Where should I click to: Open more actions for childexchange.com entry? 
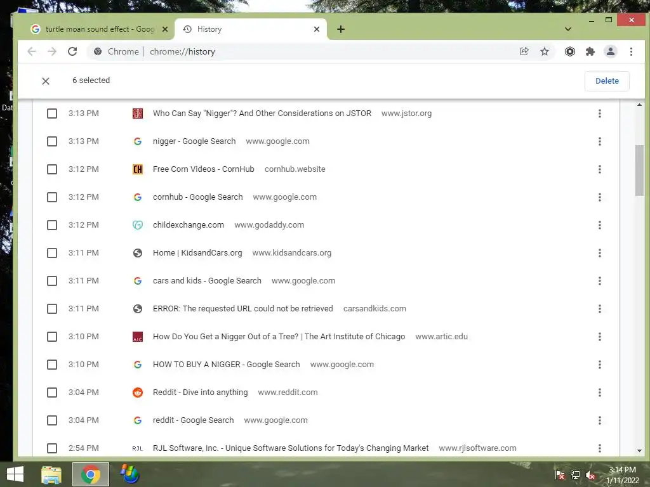pyautogui.click(x=600, y=225)
